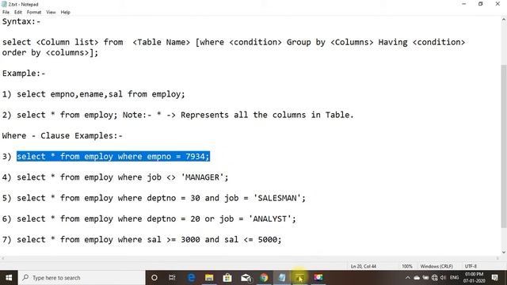Open the Edit menu
Screen dimensions: 507x285
pyautogui.click(x=17, y=13)
